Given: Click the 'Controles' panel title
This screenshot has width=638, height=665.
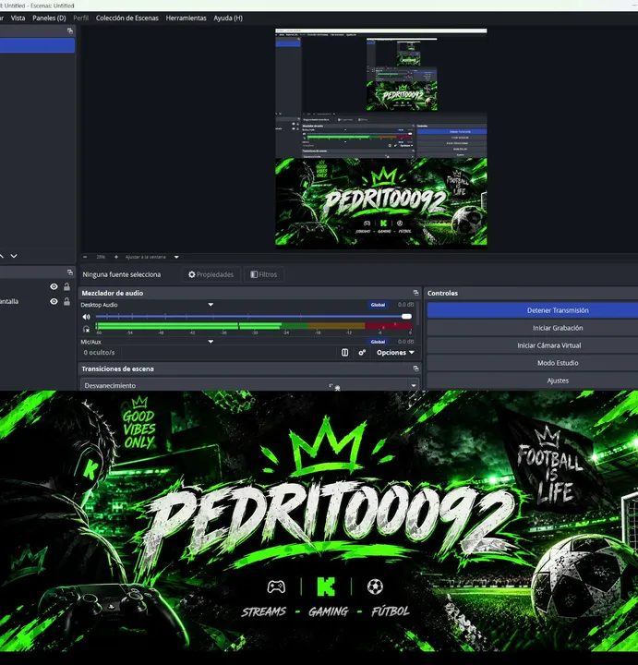Looking at the screenshot, I should click(442, 293).
